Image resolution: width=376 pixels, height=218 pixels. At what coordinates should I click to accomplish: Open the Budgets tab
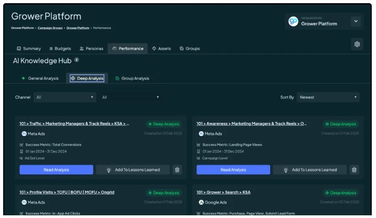coord(60,49)
